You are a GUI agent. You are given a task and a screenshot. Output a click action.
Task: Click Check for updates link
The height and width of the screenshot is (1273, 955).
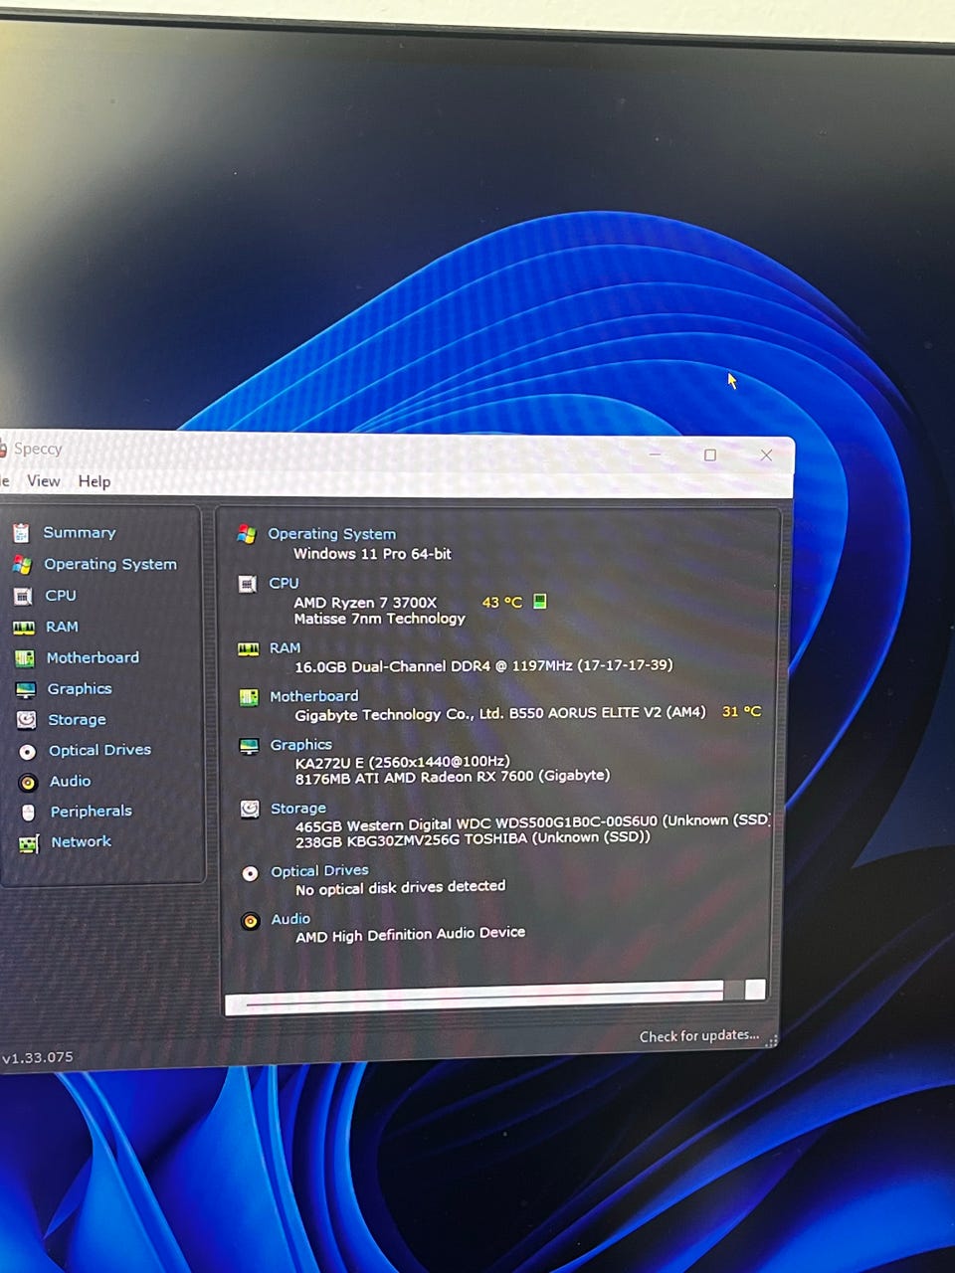[698, 1035]
